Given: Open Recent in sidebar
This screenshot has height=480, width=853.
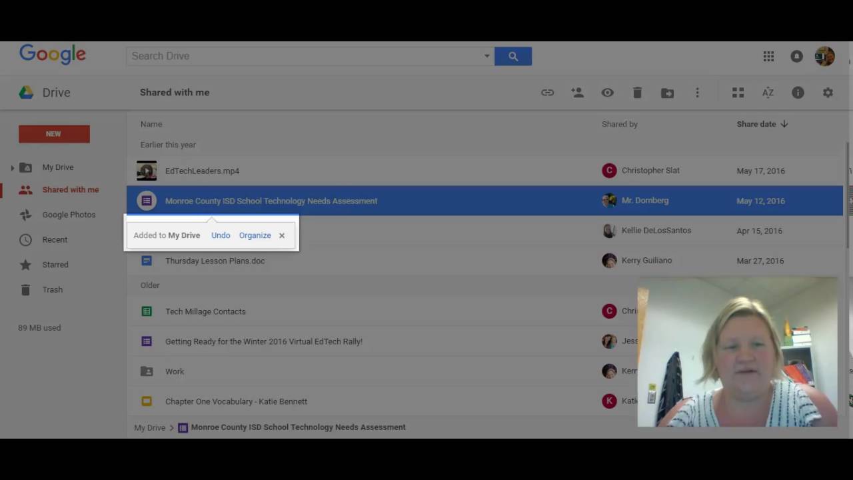Looking at the screenshot, I should point(55,240).
